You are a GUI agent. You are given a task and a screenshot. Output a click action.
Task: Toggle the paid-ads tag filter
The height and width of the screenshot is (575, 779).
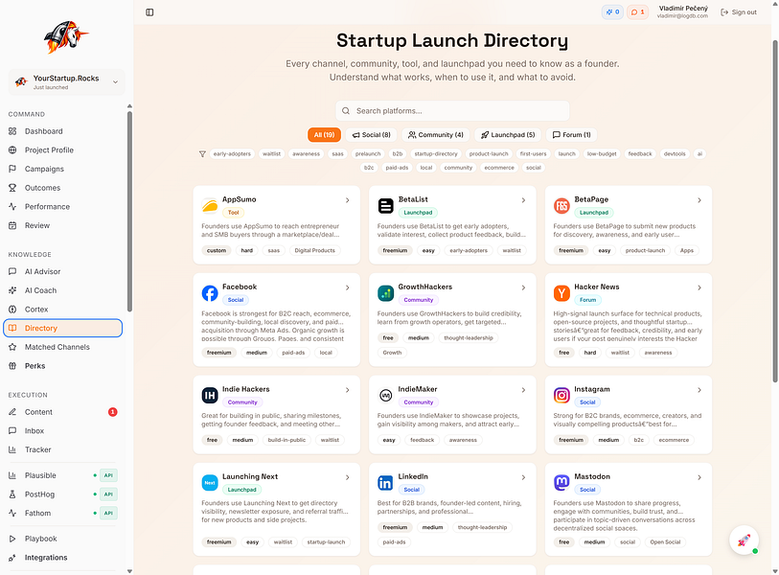click(x=397, y=168)
